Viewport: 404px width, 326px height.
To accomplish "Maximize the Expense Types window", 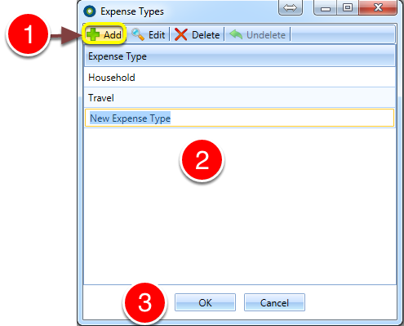I will click(348, 7).
